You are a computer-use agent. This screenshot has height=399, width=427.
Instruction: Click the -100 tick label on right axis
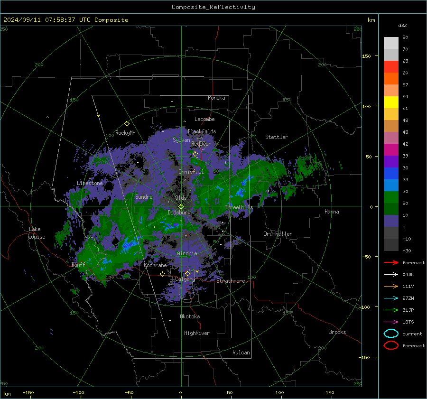pyautogui.click(x=364, y=307)
